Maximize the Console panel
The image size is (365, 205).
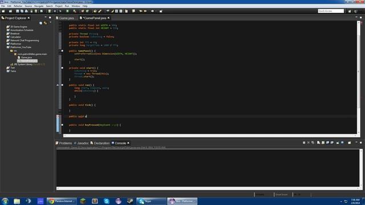tap(361, 142)
